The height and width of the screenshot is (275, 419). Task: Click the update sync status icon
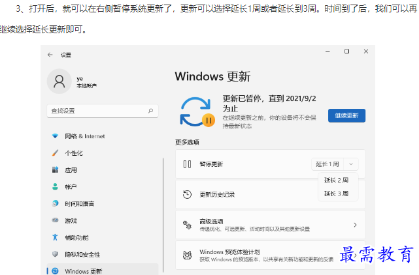click(x=197, y=112)
